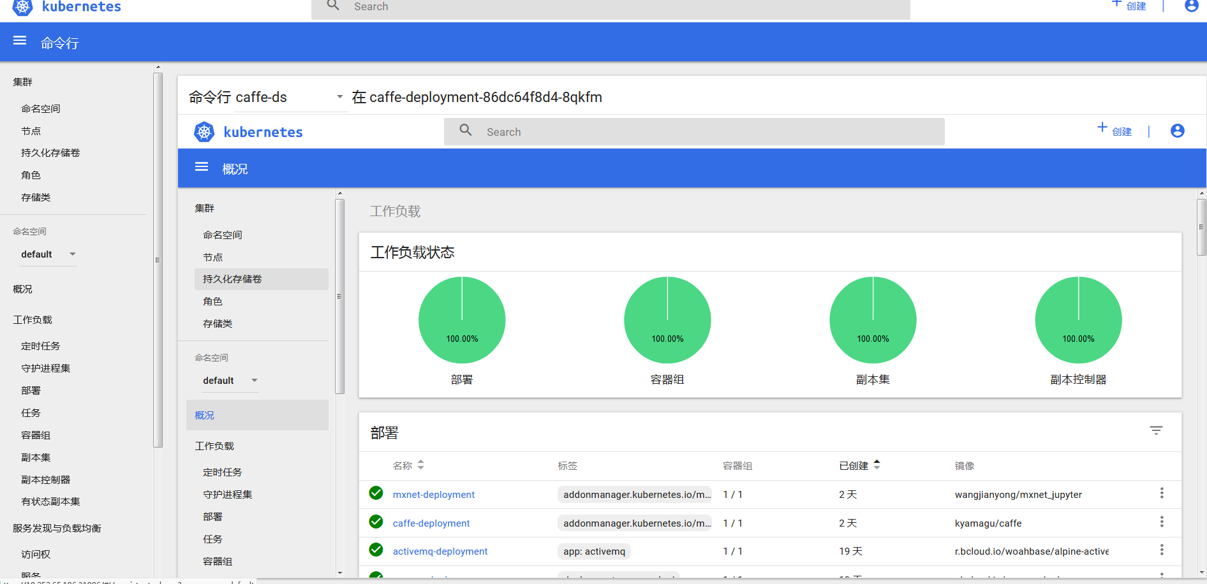Image resolution: width=1207 pixels, height=584 pixels.
Task: Open the caffe-deployment link
Action: coord(431,523)
